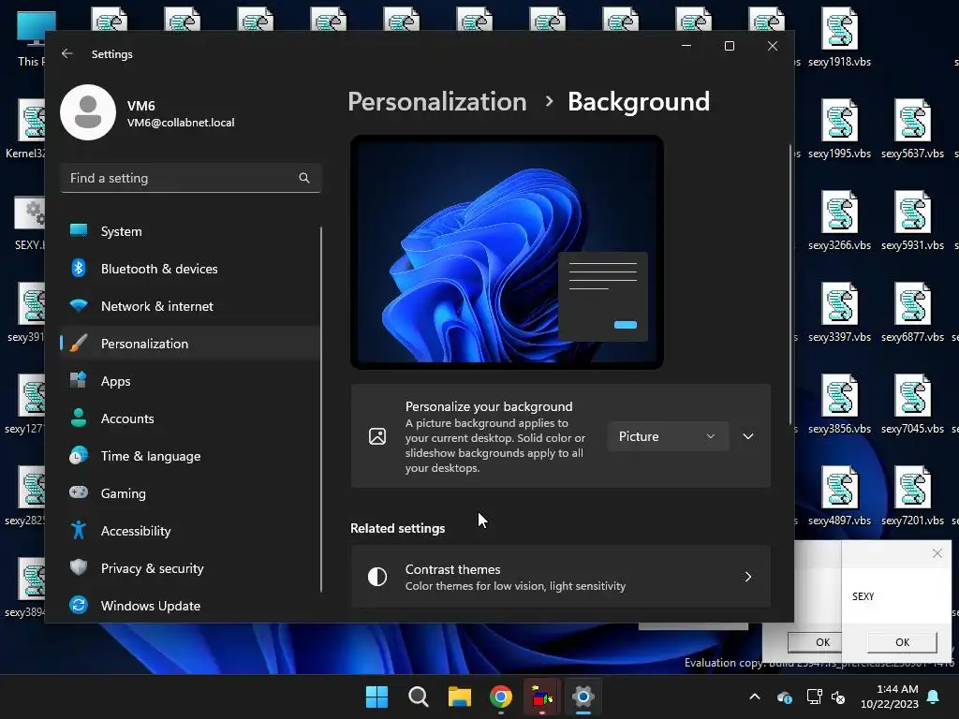Click left OK button in background dialog
Image resolution: width=959 pixels, height=719 pixels.
pos(817,642)
